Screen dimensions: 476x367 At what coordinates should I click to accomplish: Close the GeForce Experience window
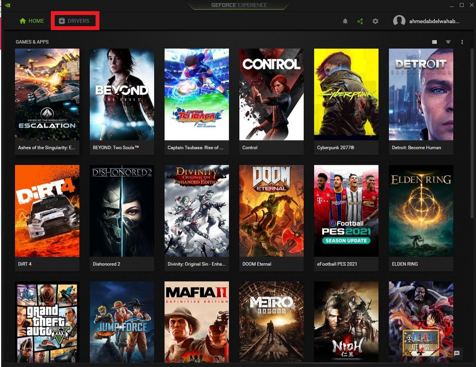472,5
